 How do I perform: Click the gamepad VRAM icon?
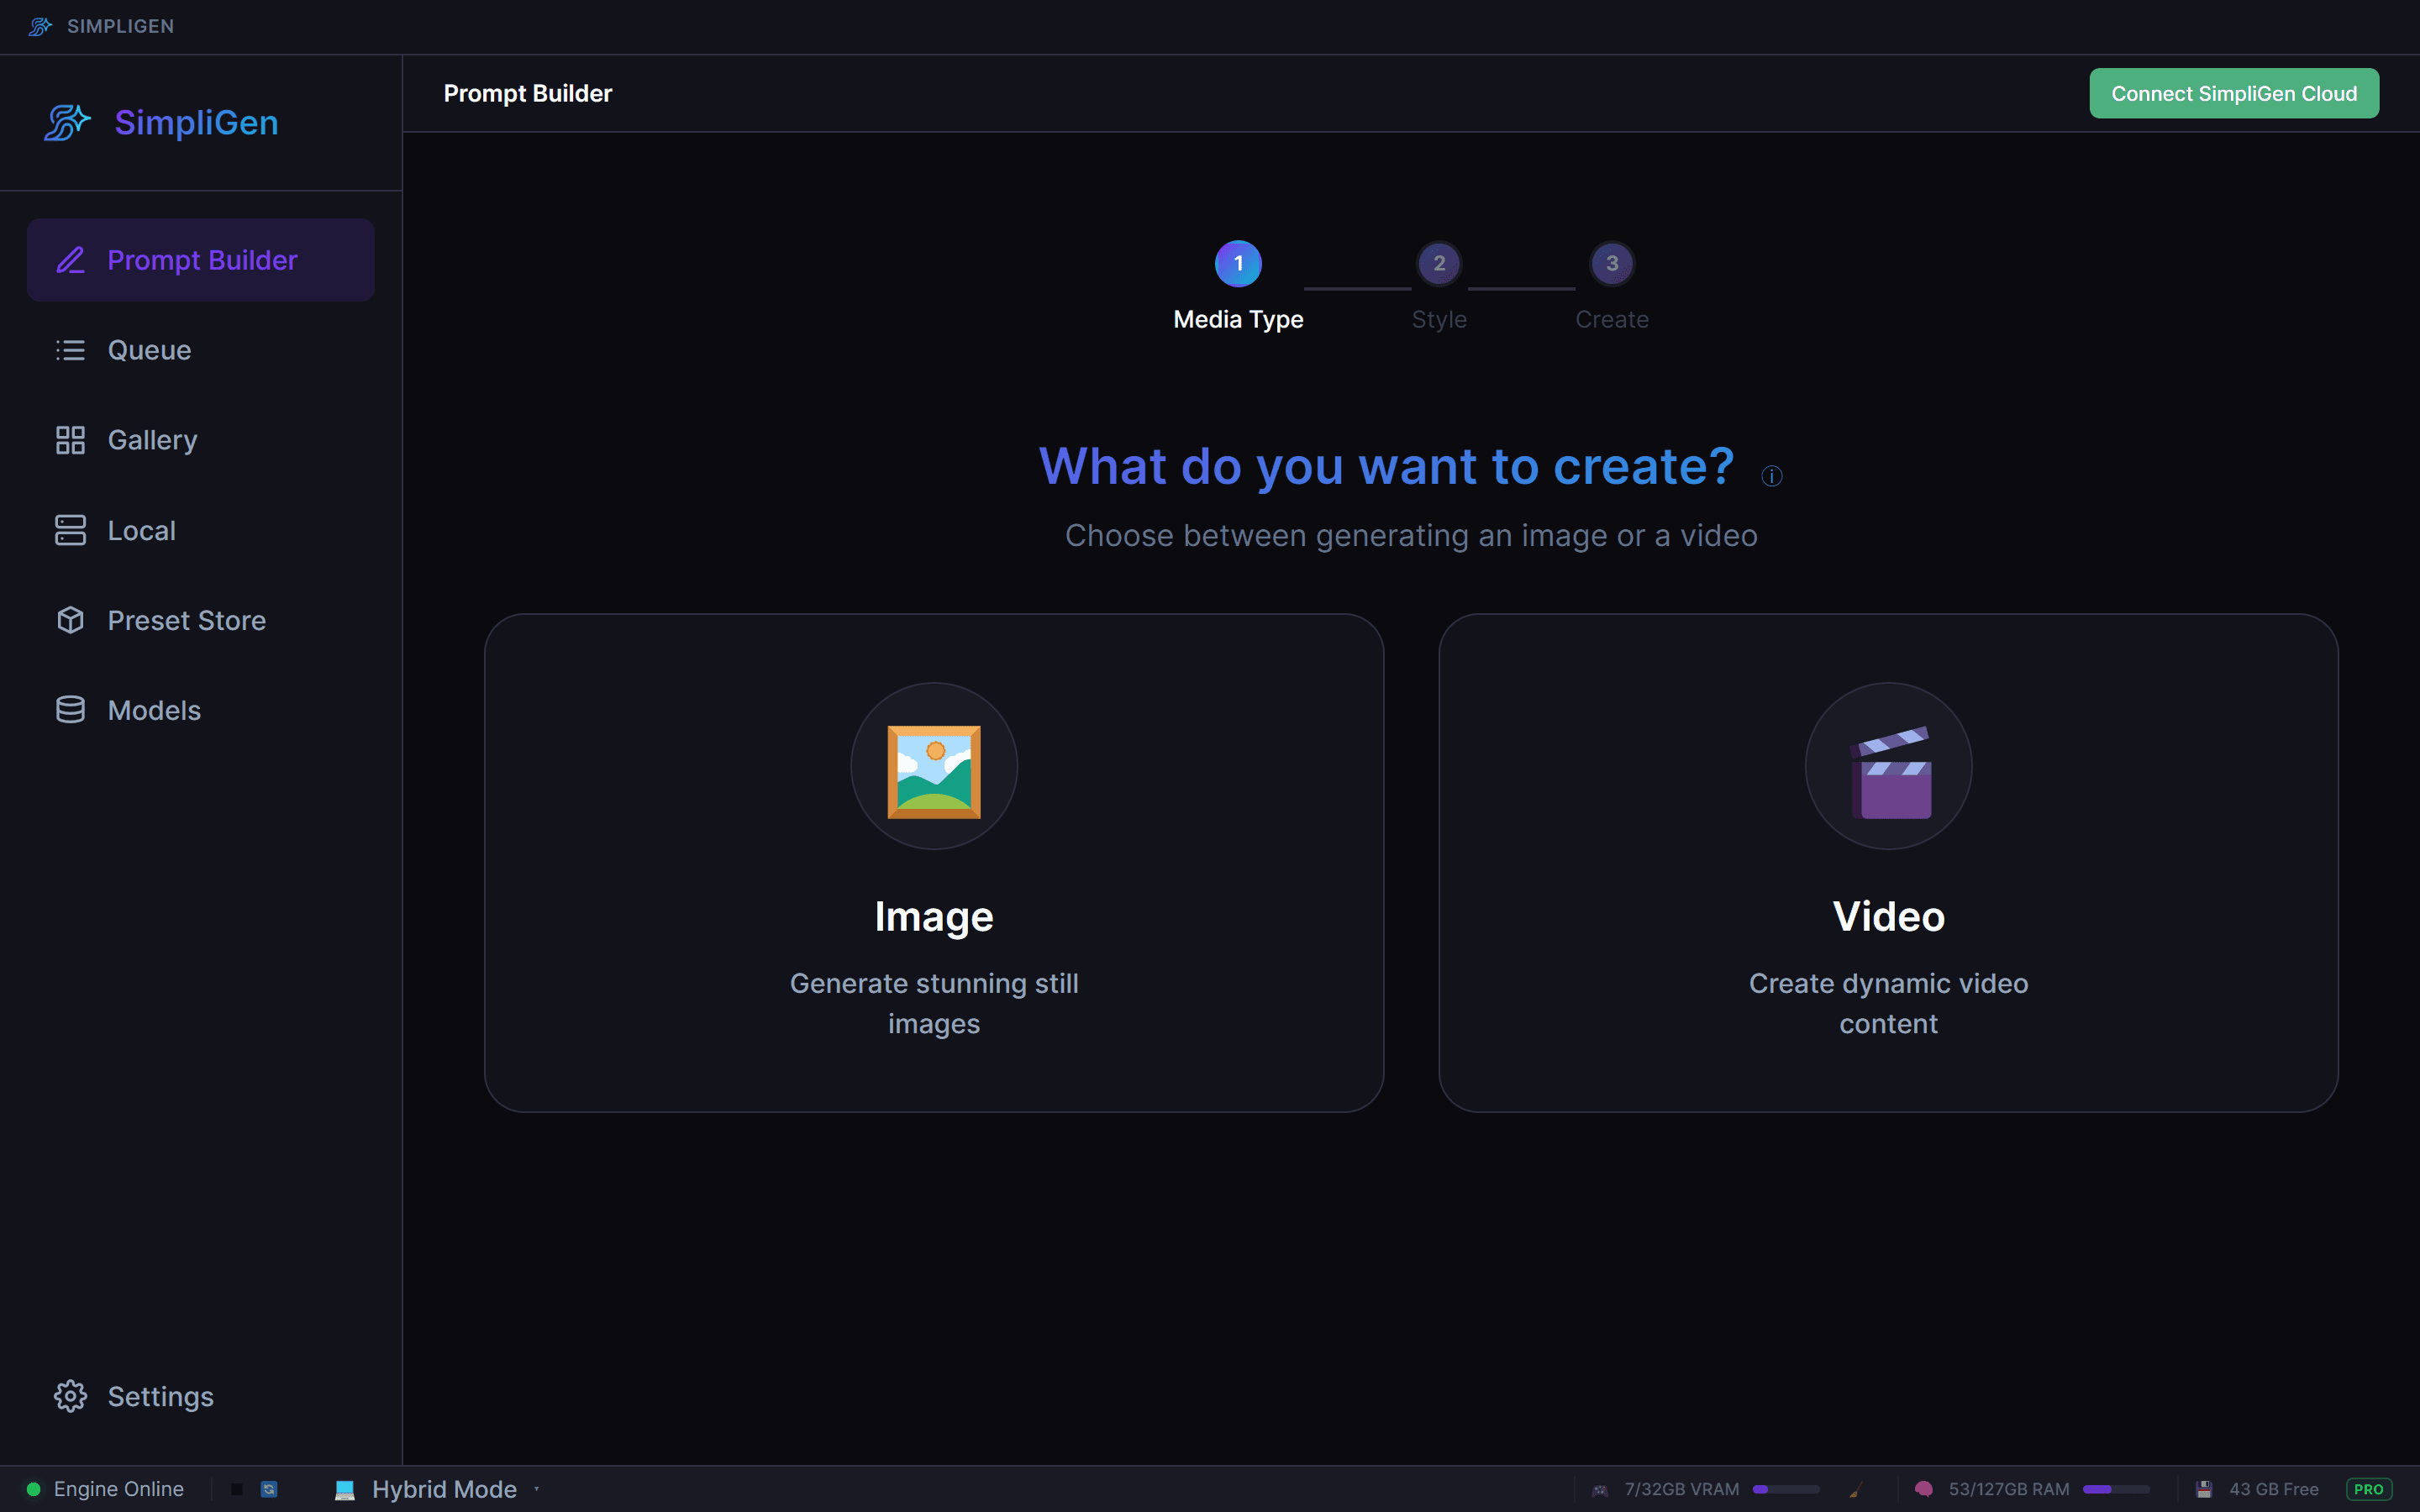1600,1489
